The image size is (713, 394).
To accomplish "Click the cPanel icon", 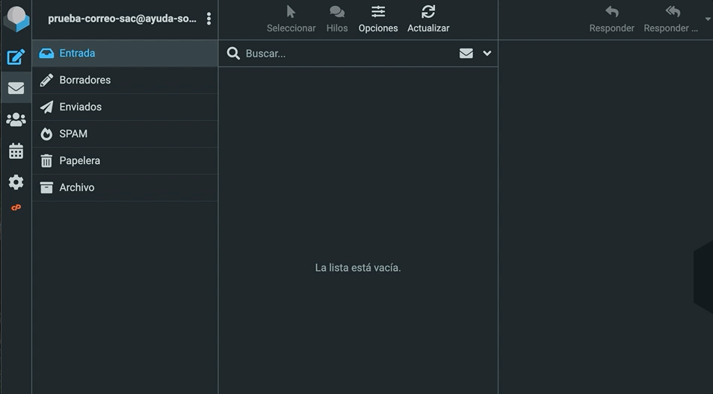I will (x=16, y=208).
